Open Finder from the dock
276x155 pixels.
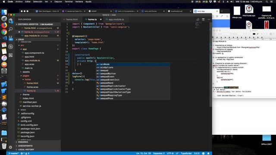pyautogui.click(x=4, y=12)
